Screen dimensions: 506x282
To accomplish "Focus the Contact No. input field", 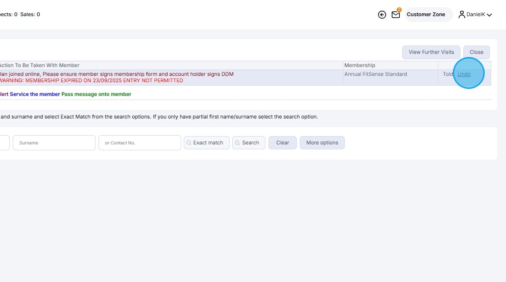I will click(140, 142).
